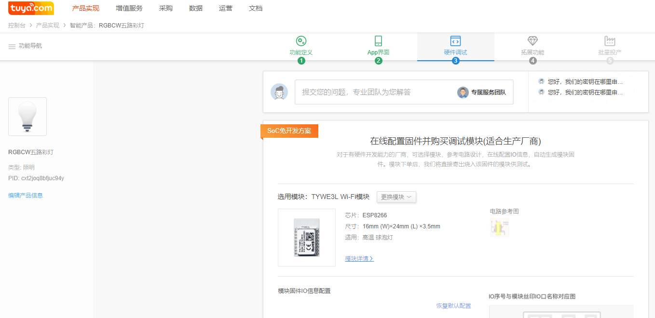Click the TYWE3L module product image

[307, 238]
